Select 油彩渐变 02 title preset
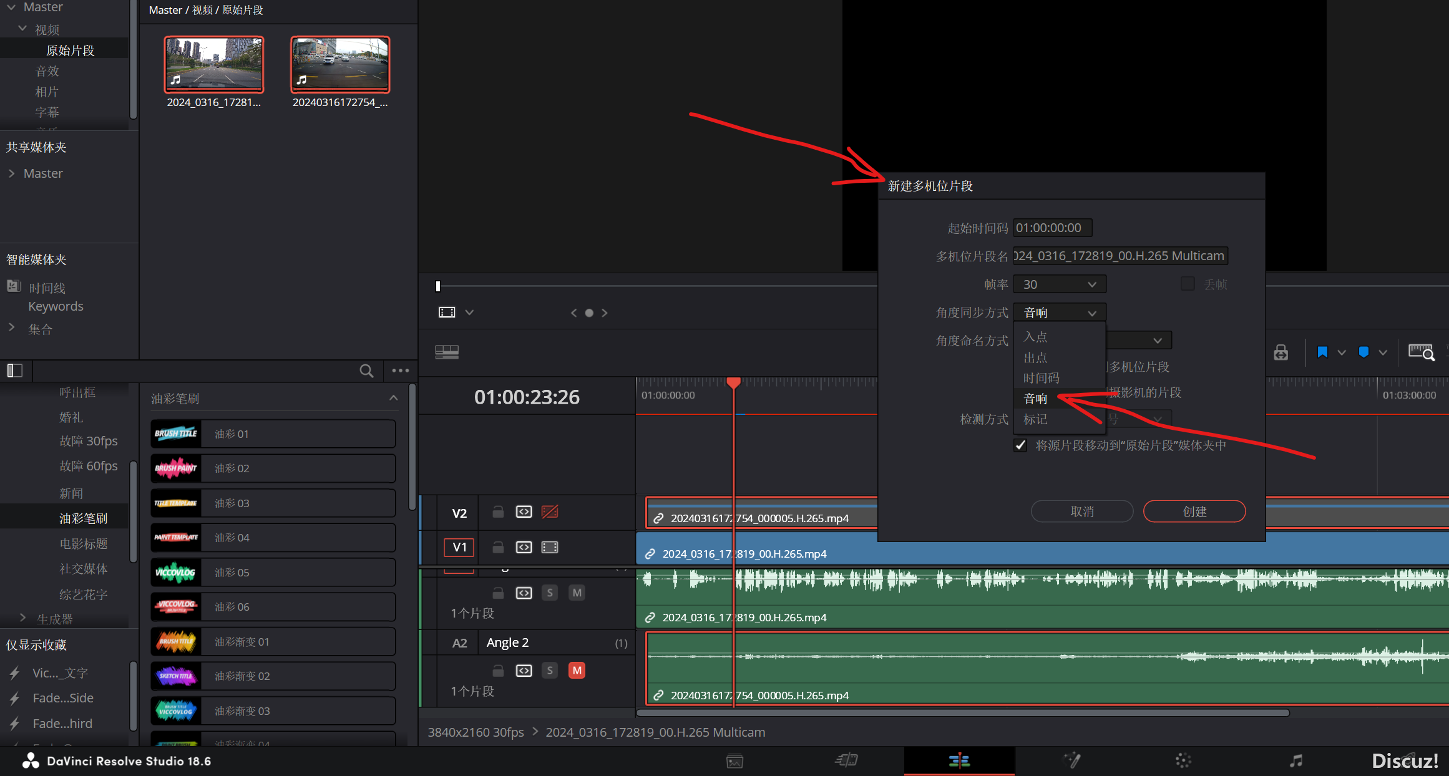This screenshot has height=776, width=1449. [x=273, y=676]
